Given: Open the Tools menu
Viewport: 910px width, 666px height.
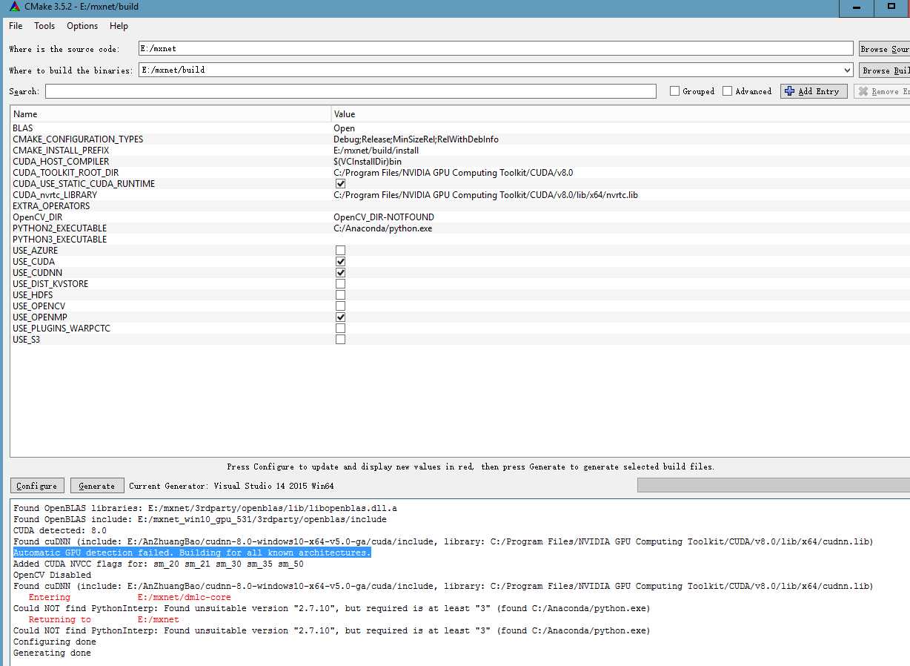Looking at the screenshot, I should point(44,26).
